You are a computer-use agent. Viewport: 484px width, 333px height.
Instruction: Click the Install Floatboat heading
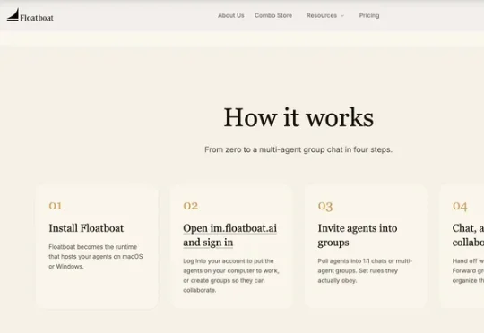(x=86, y=228)
